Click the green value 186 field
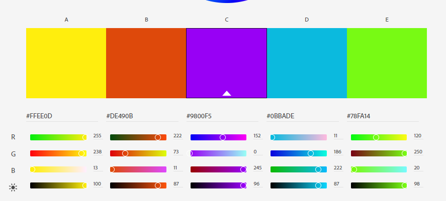Image resolution: width=446 pixels, height=201 pixels. click(x=338, y=152)
